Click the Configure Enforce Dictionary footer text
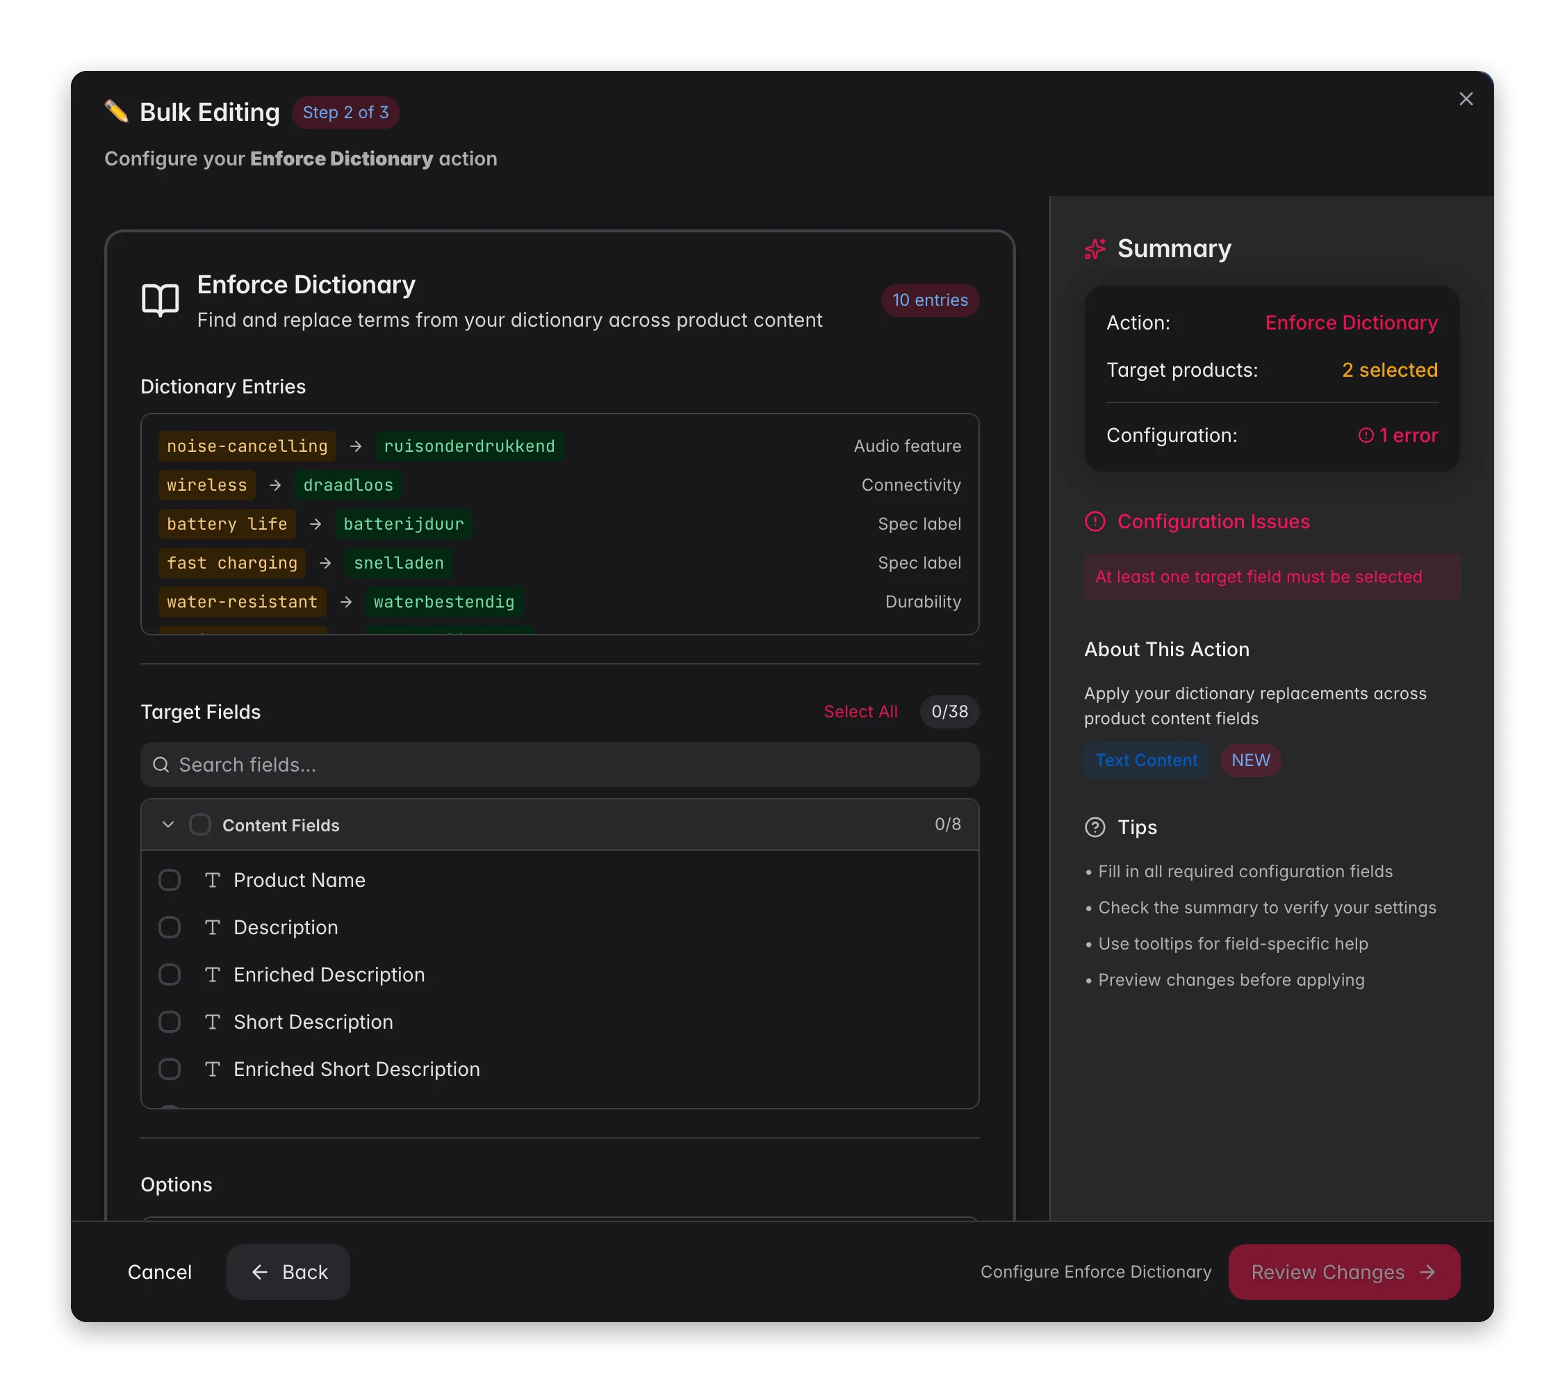1565x1393 pixels. (1096, 1272)
